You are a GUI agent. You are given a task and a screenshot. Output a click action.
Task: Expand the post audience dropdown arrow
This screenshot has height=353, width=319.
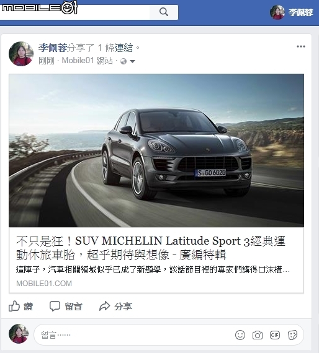coord(132,61)
